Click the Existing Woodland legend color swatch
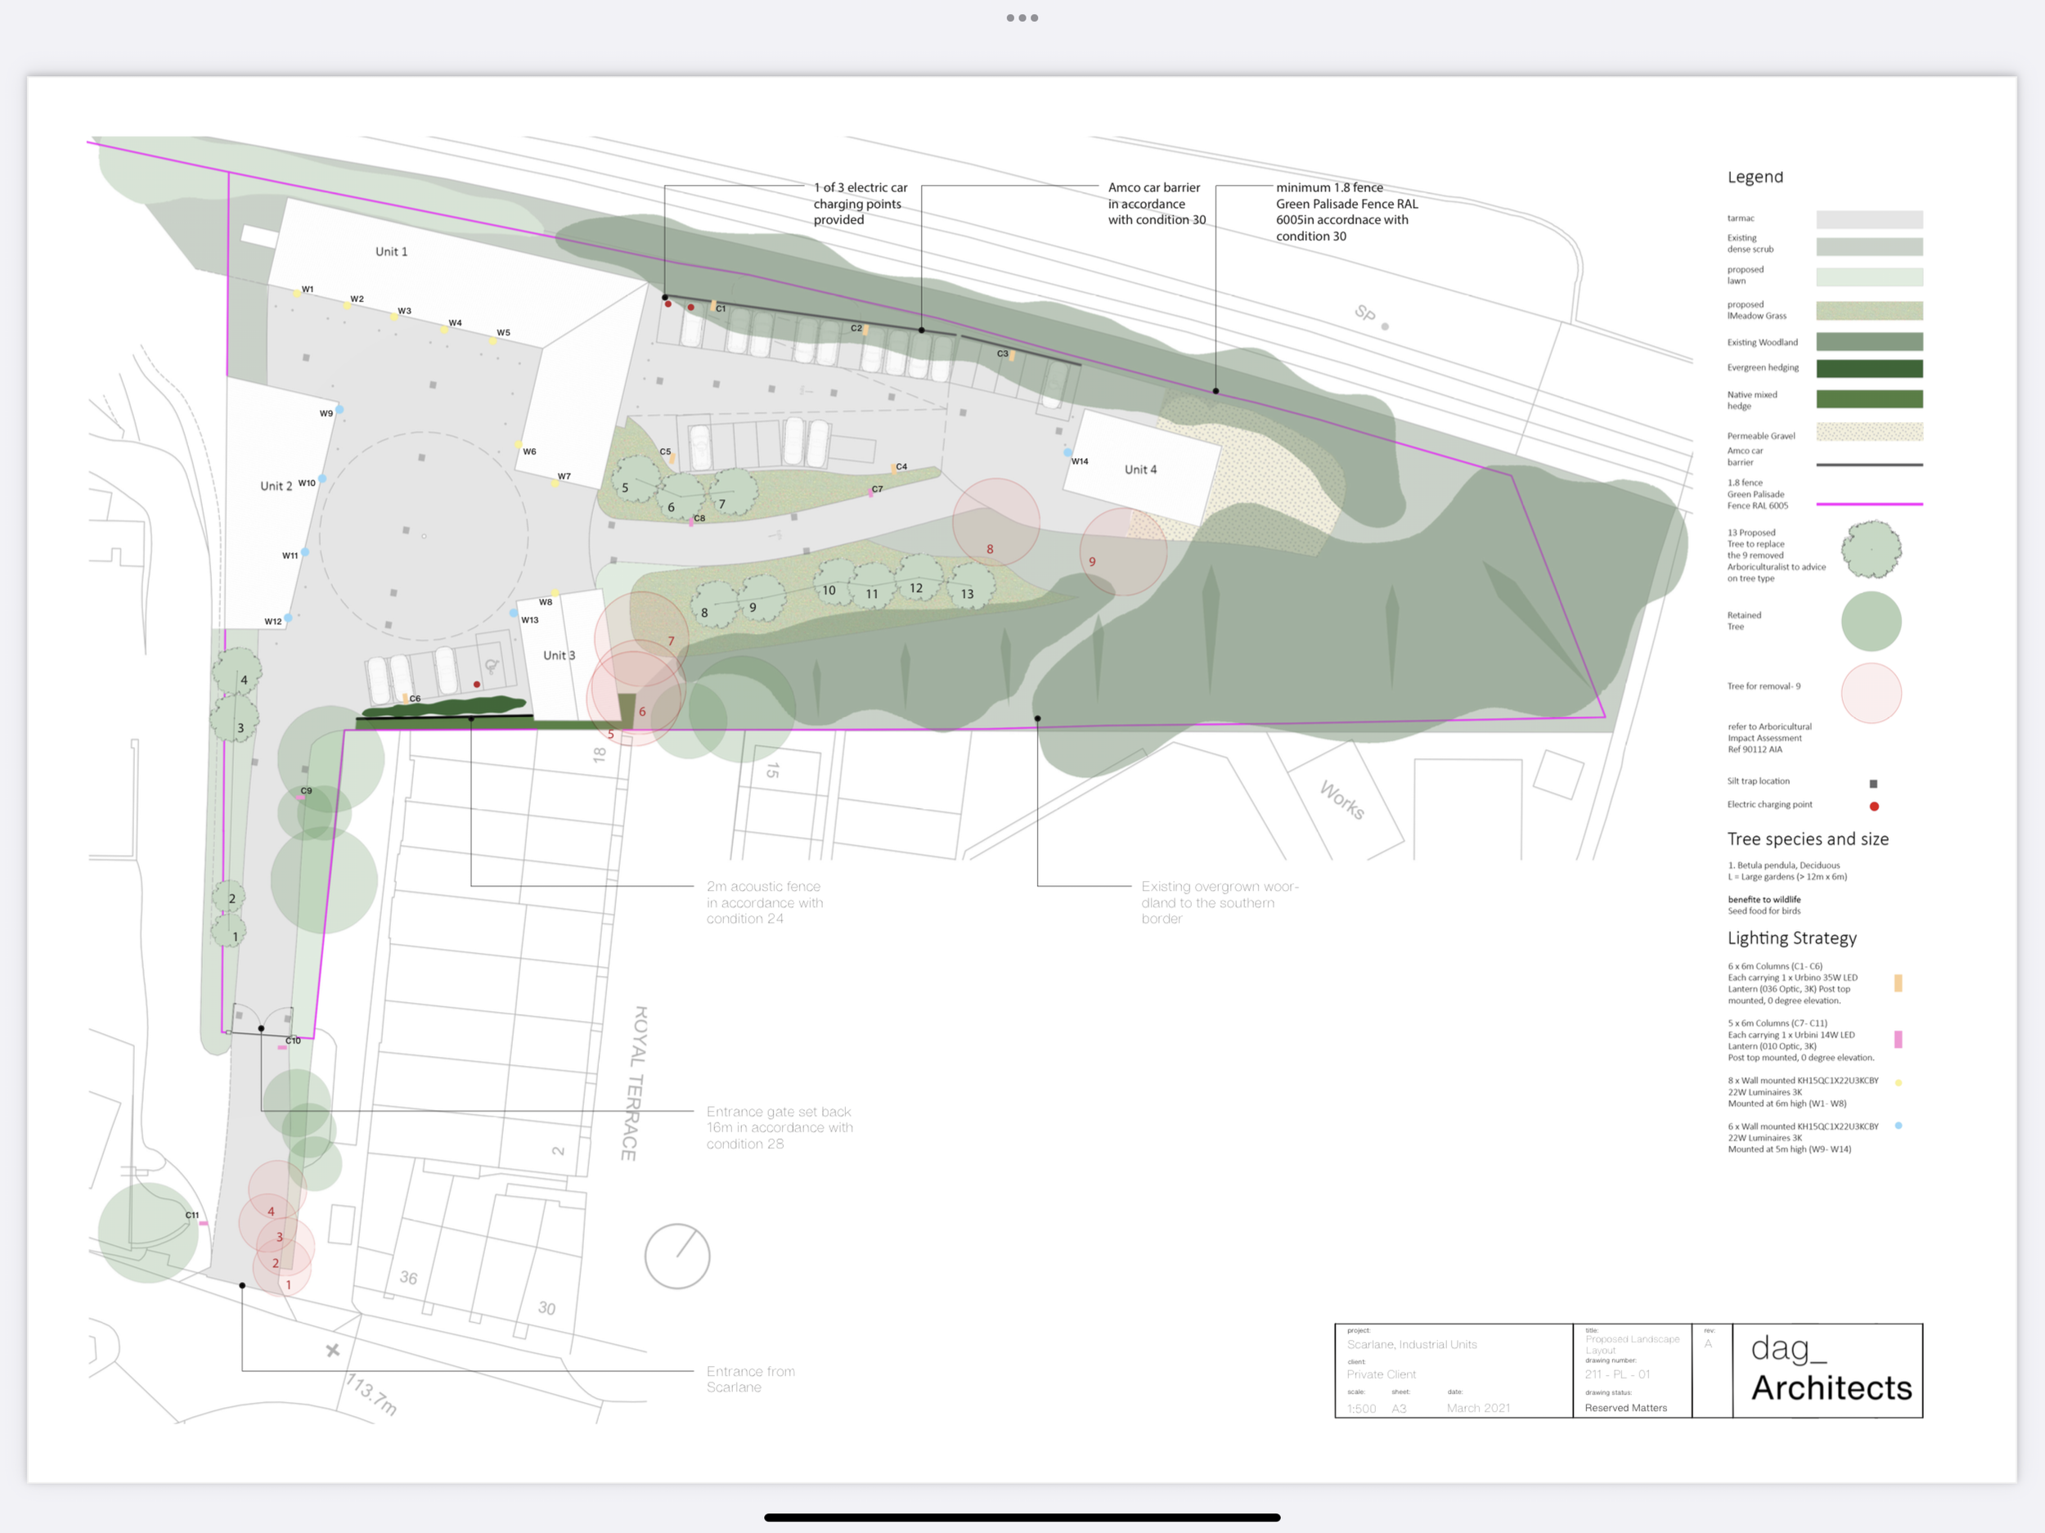 (x=1868, y=342)
